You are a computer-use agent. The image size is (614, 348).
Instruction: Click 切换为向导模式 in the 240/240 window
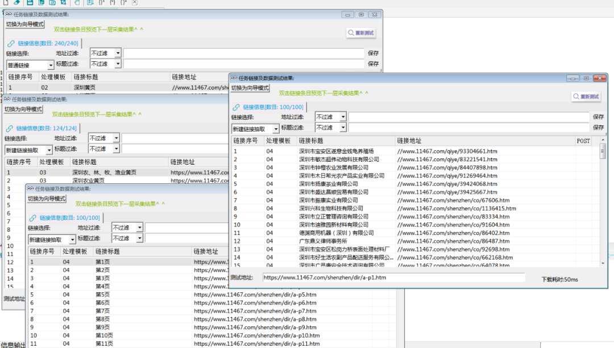tap(24, 24)
